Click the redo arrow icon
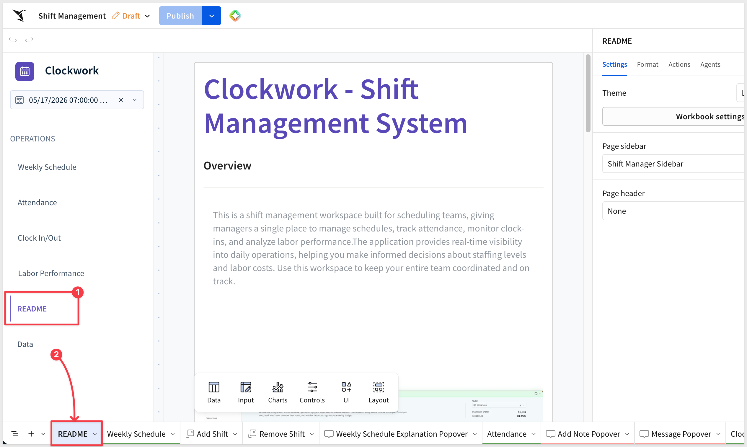Viewport: 747px width, 447px height. point(29,40)
